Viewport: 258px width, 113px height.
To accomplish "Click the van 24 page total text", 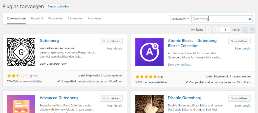I will [236, 30].
